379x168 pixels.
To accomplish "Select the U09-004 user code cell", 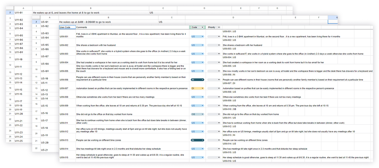I will [x=68, y=60].
